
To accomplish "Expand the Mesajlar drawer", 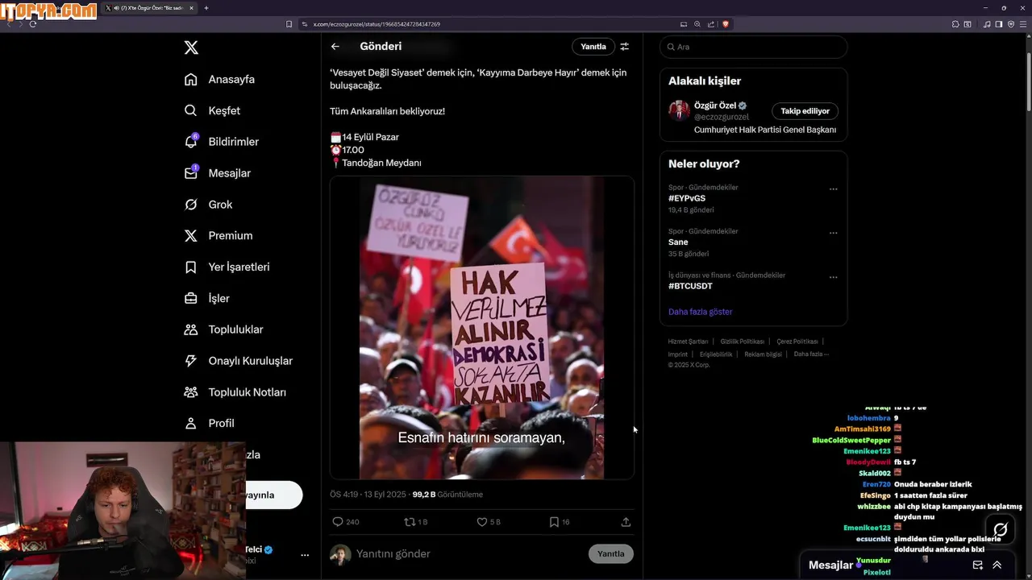I will tap(997, 565).
